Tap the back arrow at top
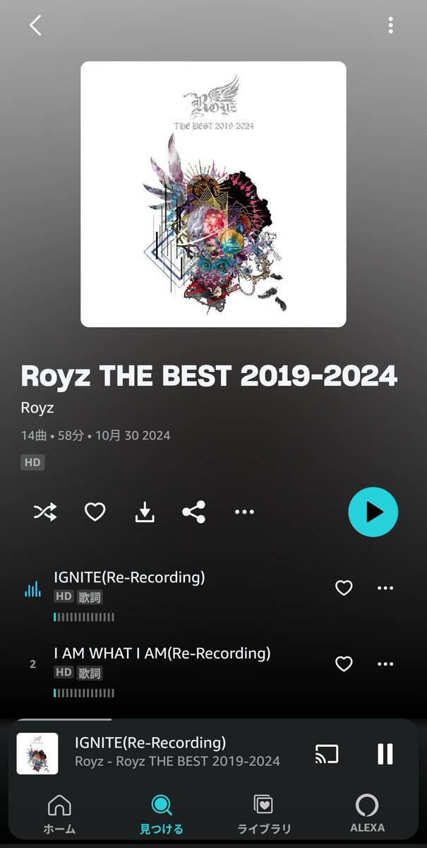Screen dimensions: 427x848 pyautogui.click(x=35, y=25)
